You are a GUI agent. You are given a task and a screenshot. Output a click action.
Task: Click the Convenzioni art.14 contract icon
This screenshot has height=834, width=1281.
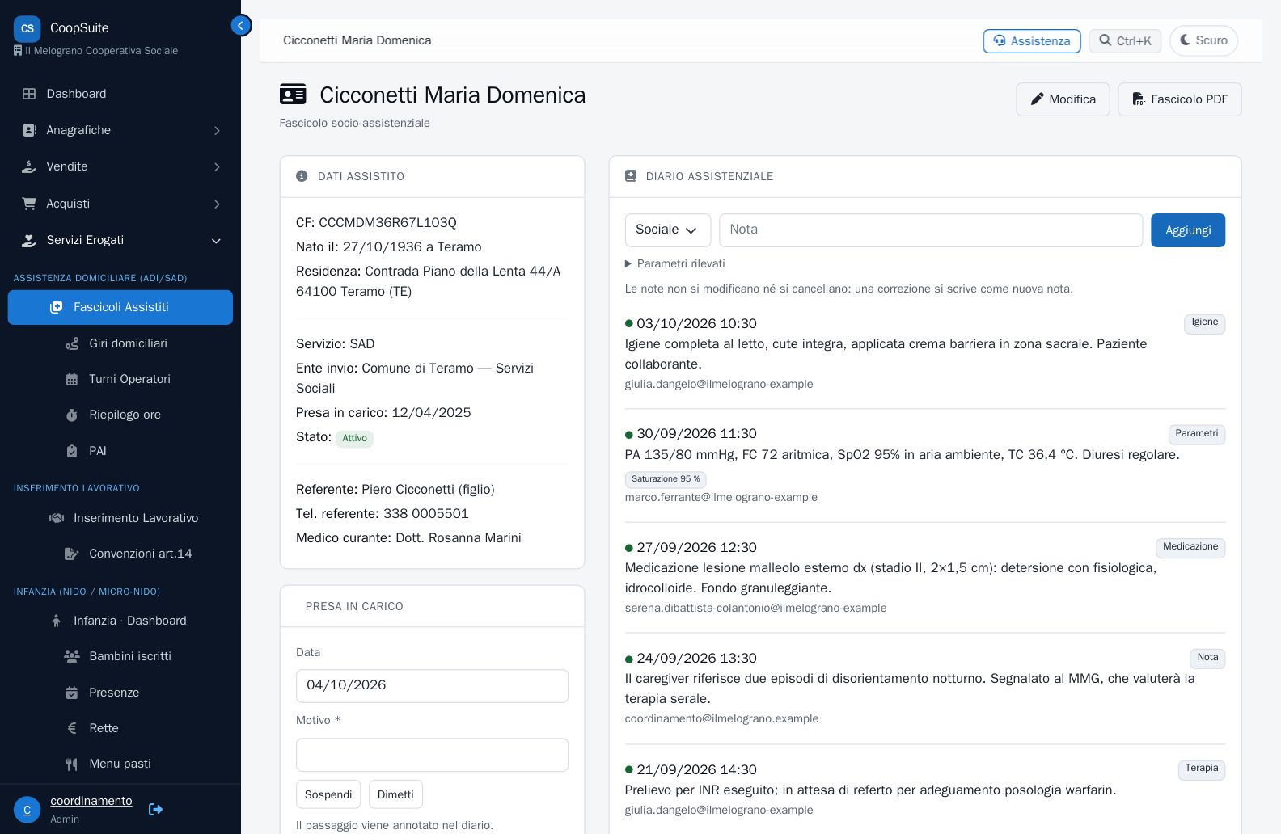tap(72, 554)
